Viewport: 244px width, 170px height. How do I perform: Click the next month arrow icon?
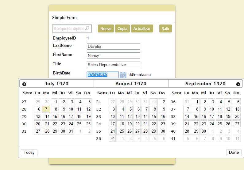click(x=238, y=84)
